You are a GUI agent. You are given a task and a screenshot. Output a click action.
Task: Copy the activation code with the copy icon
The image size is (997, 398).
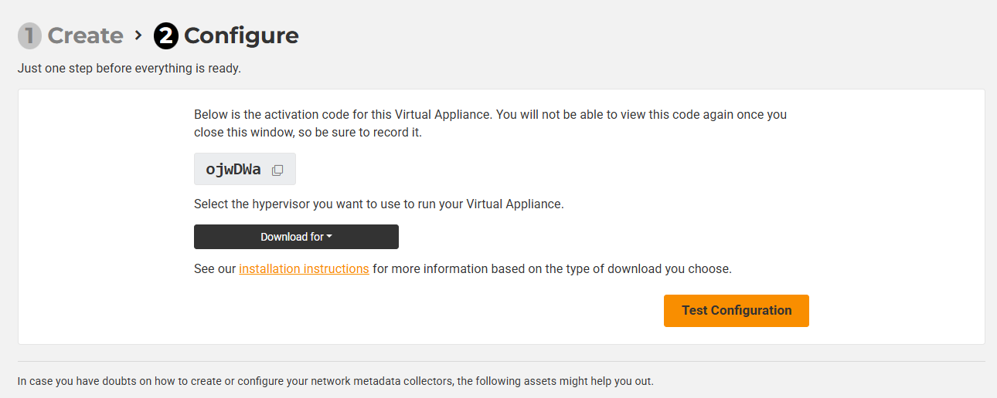(277, 170)
